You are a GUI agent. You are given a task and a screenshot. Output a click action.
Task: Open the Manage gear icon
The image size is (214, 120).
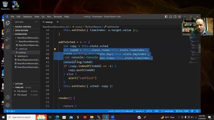click(x=8, y=105)
